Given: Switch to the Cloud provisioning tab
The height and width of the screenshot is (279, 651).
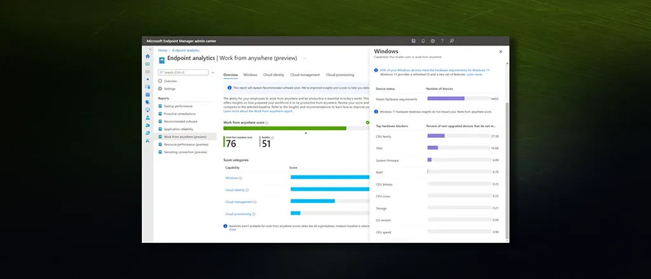Looking at the screenshot, I should [340, 75].
